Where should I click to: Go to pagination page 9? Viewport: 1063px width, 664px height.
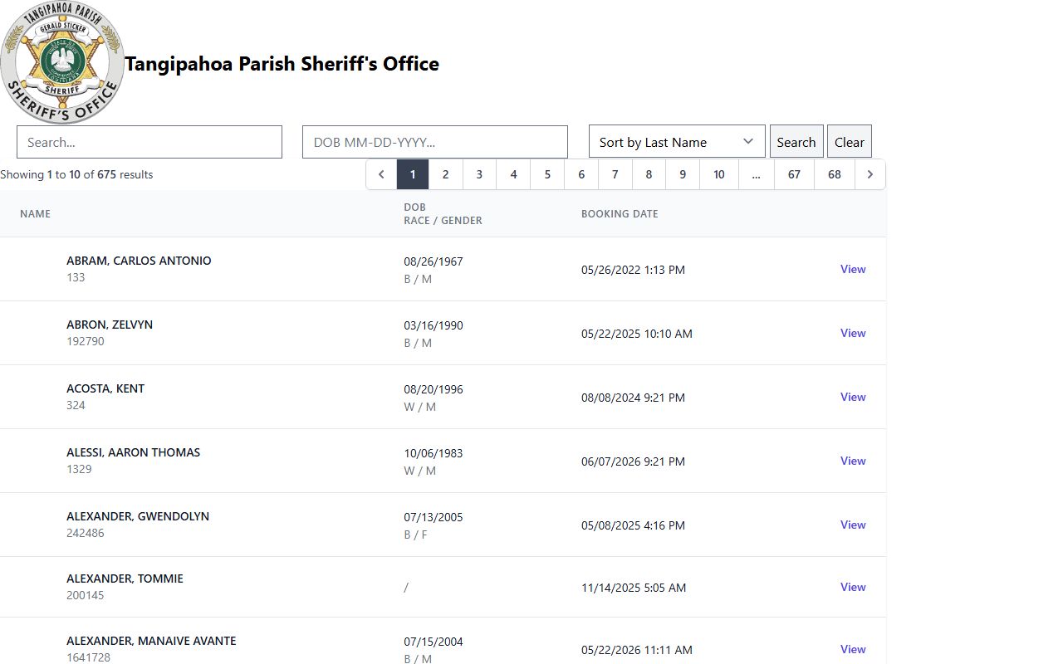click(683, 174)
